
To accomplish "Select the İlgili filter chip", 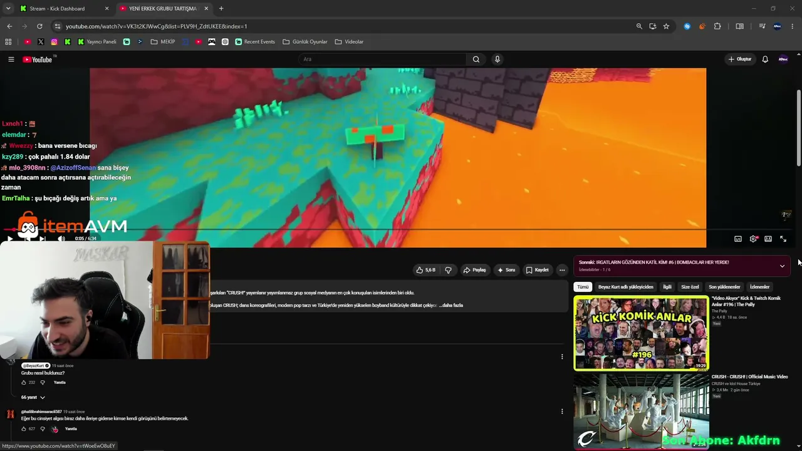I will coord(667,287).
